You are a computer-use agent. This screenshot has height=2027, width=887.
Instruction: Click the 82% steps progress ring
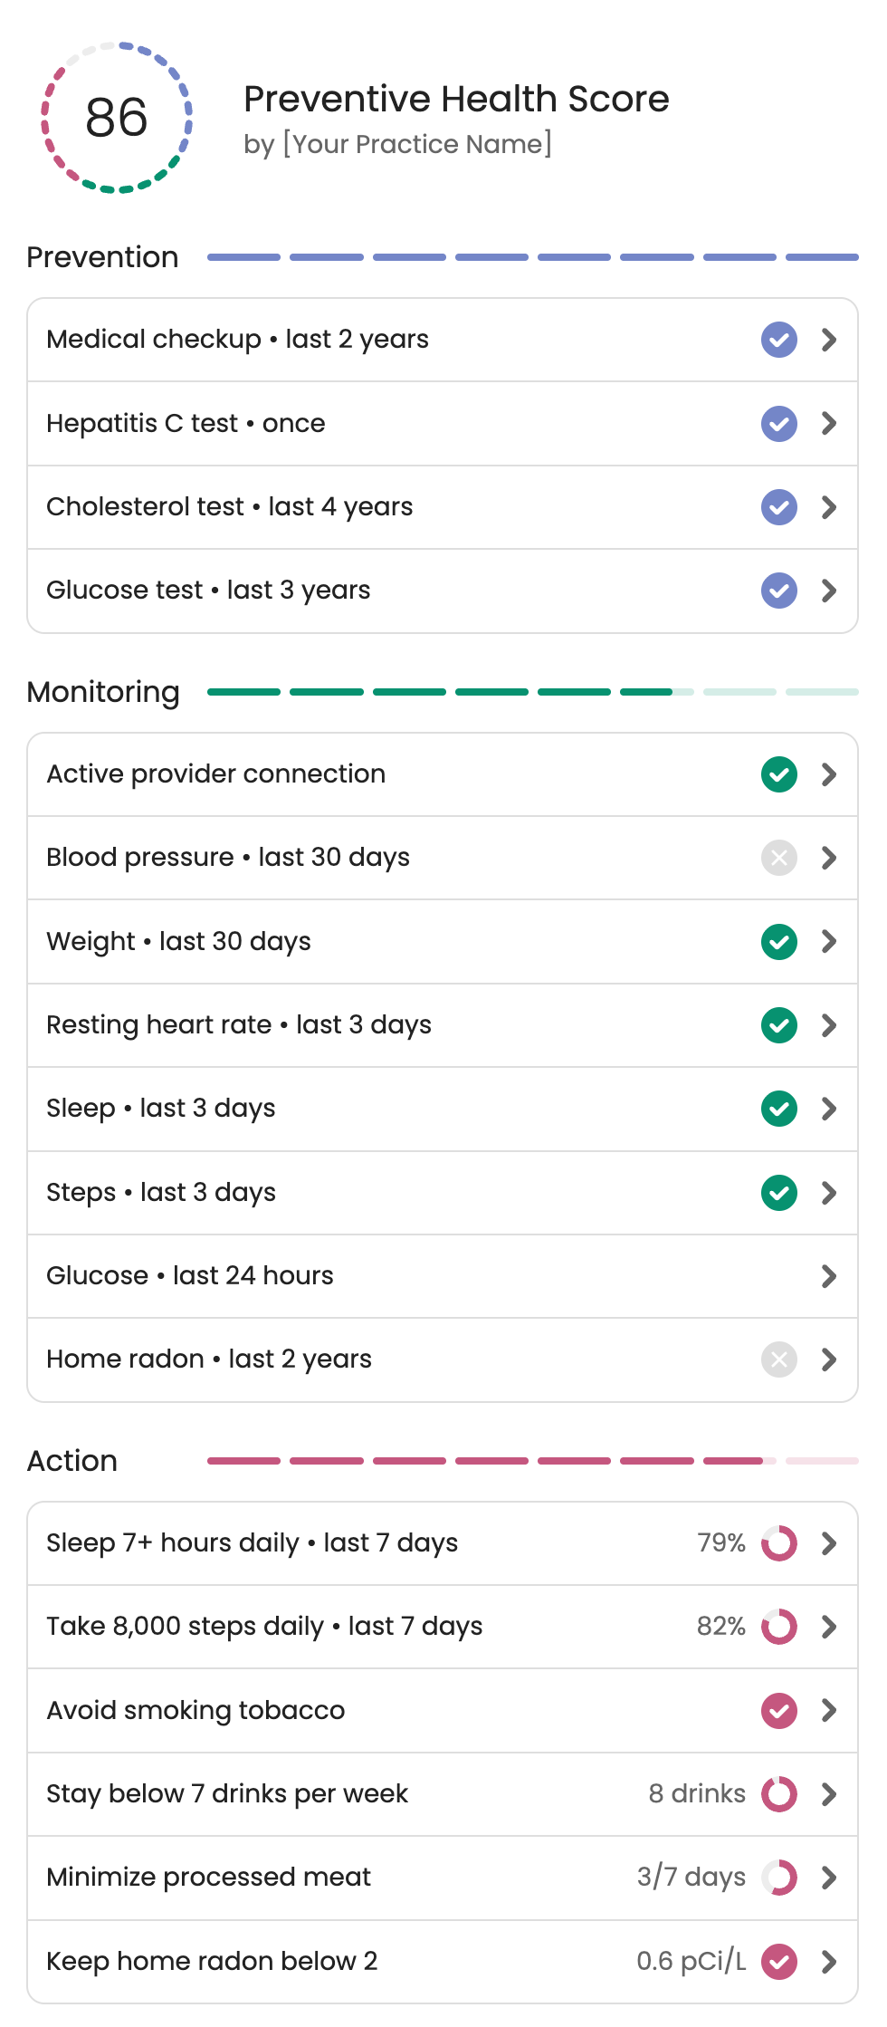click(778, 1627)
